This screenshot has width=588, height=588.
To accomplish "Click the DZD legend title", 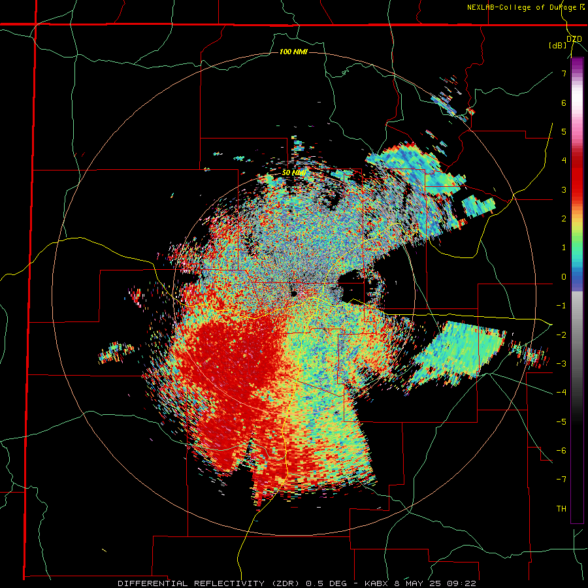I will click(574, 39).
